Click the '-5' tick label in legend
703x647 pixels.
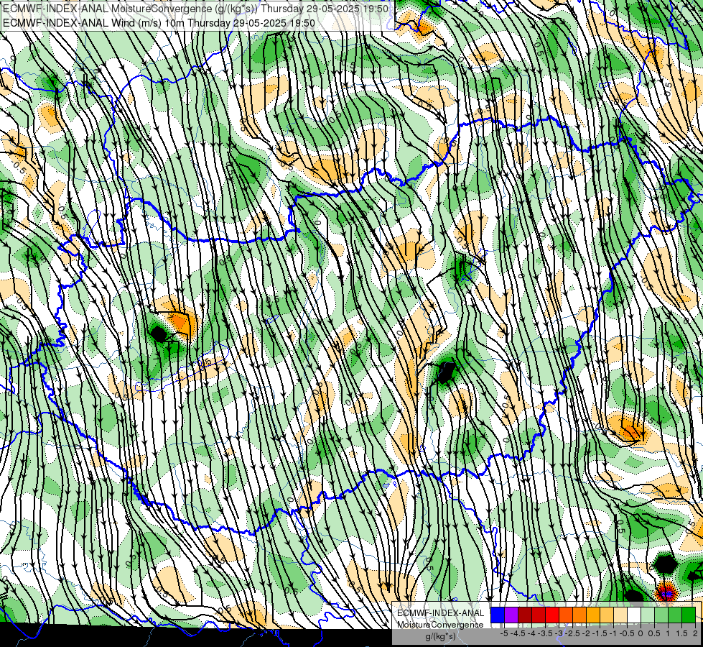click(x=504, y=633)
